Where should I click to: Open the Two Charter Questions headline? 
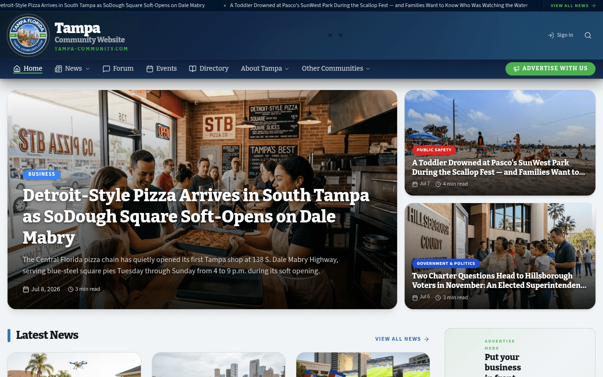tap(499, 281)
